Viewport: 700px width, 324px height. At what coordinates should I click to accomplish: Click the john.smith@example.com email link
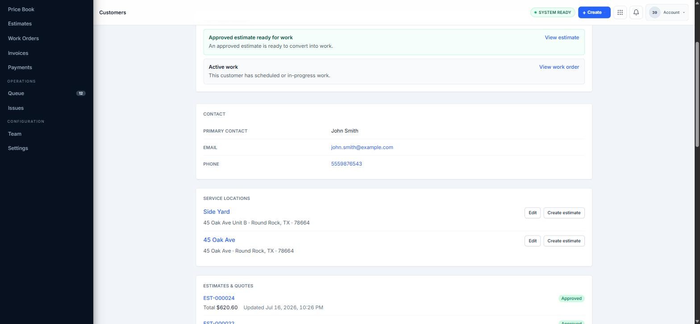coord(362,147)
